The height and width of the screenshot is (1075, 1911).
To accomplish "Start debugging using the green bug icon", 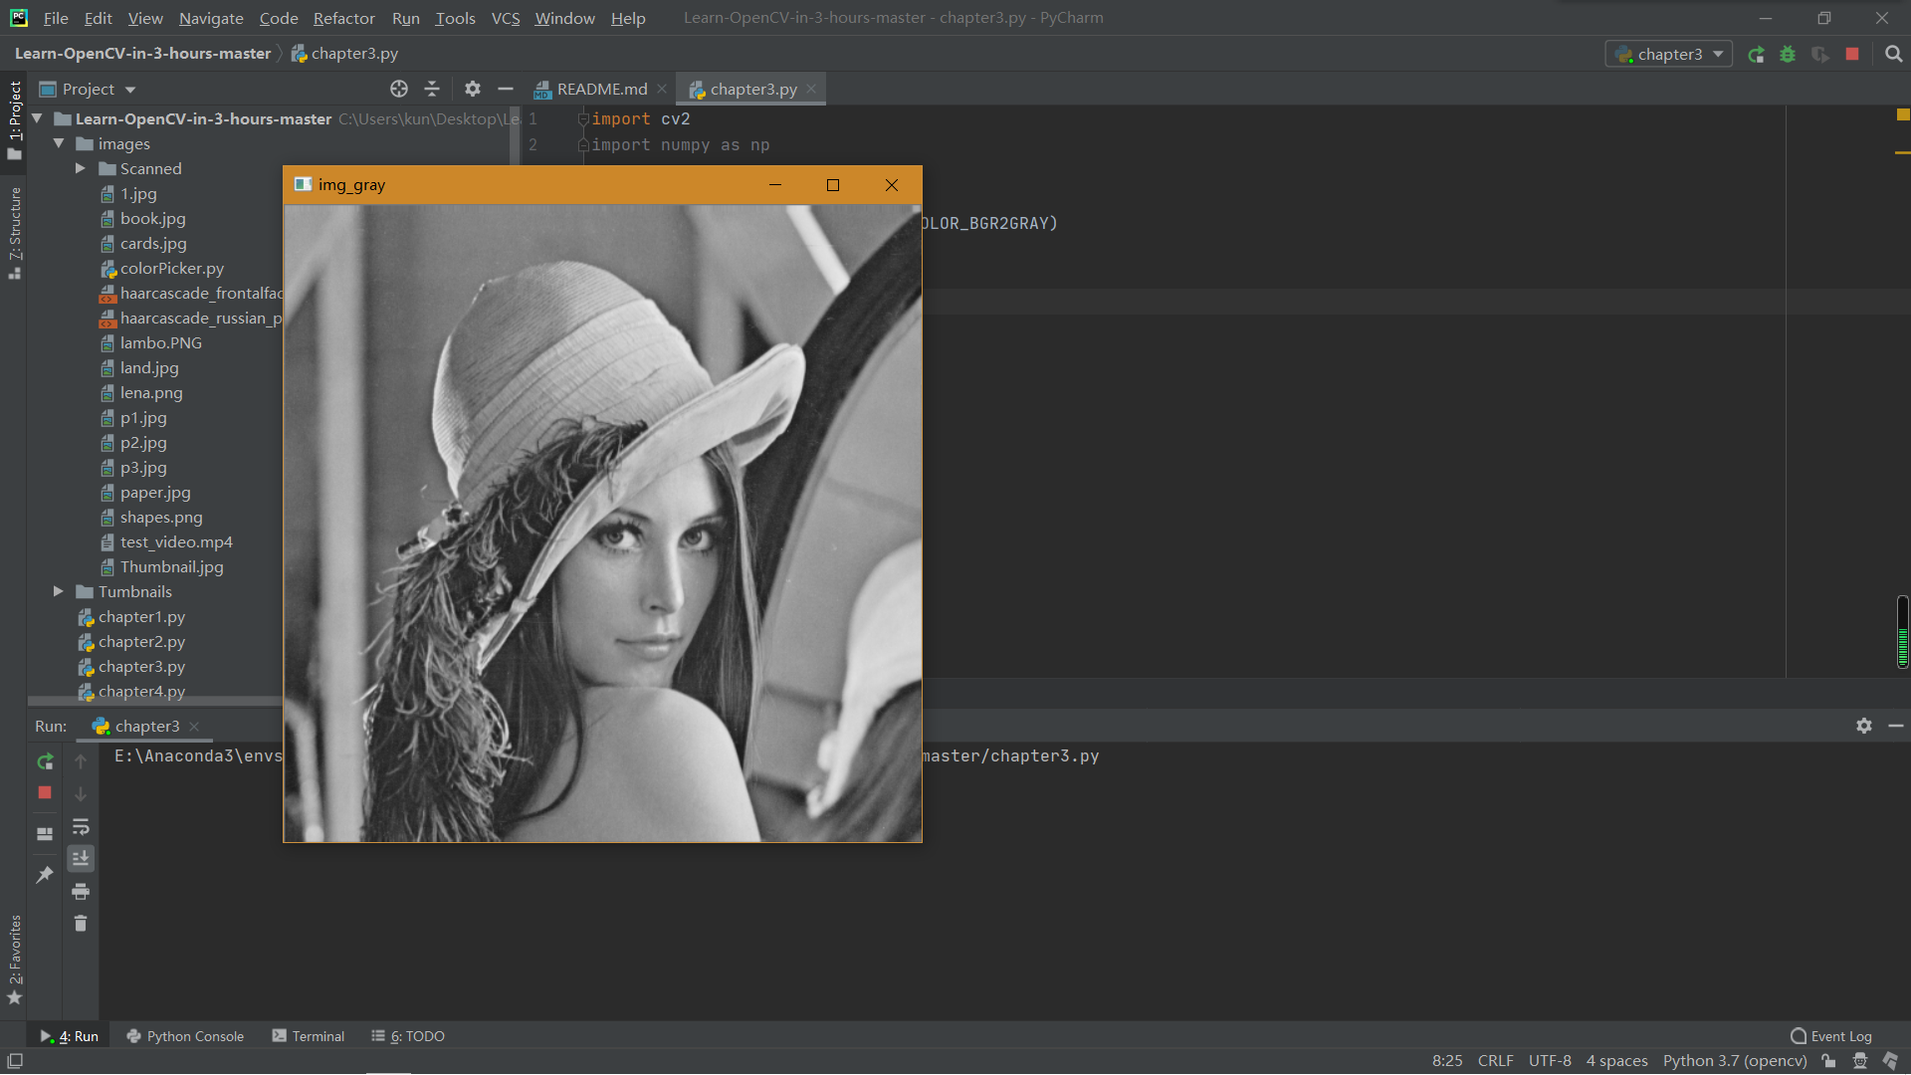I will pyautogui.click(x=1788, y=55).
